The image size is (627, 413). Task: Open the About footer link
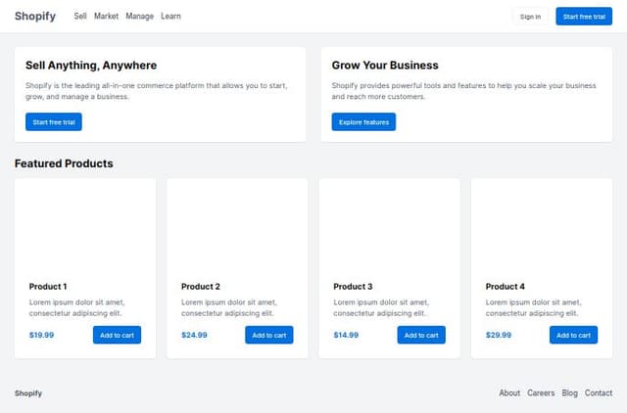point(509,393)
